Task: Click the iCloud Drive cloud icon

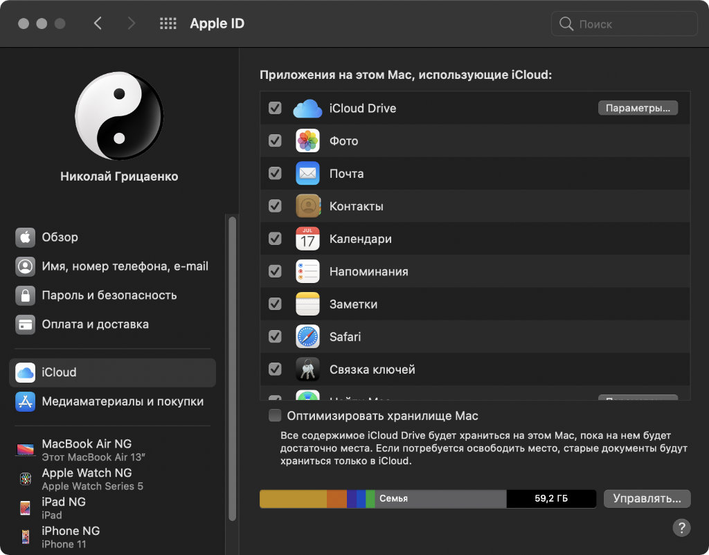Action: pos(307,109)
